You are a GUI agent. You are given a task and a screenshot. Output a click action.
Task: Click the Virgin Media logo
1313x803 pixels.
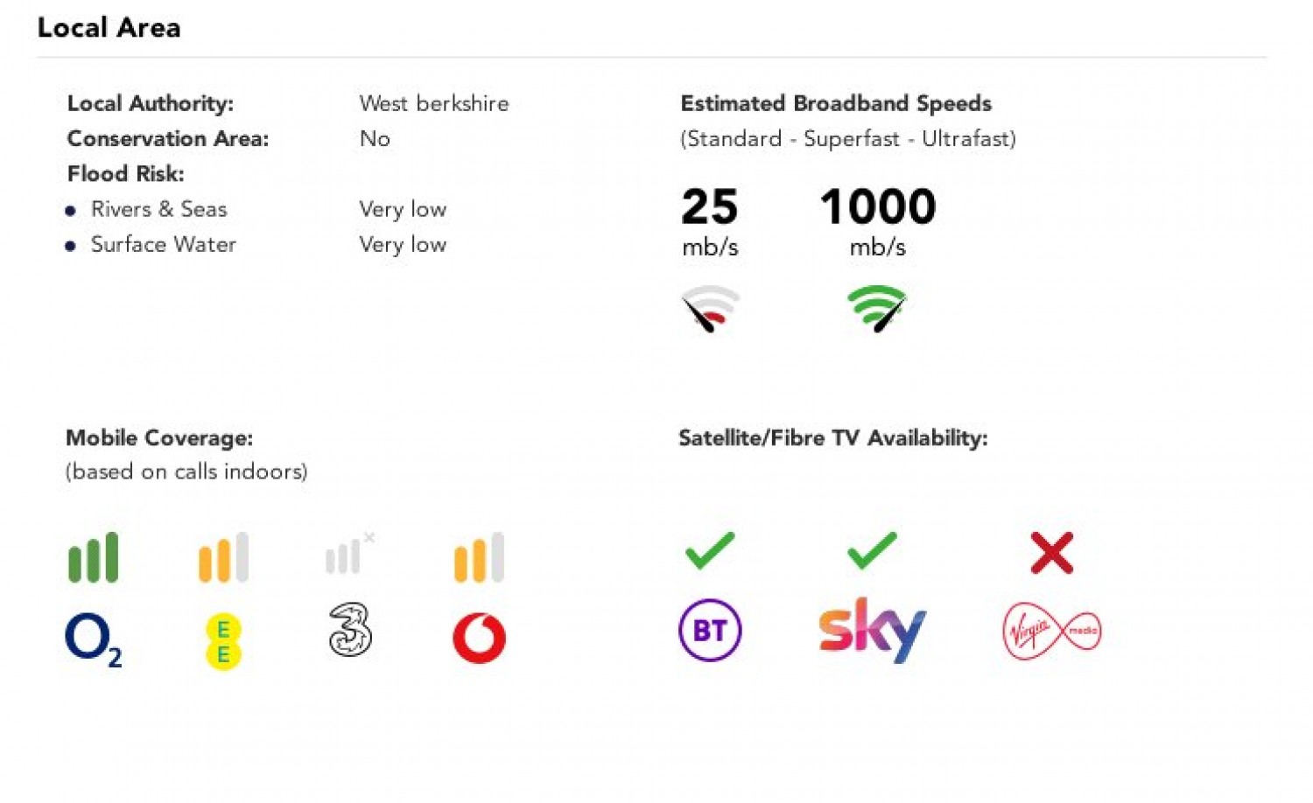1051,631
